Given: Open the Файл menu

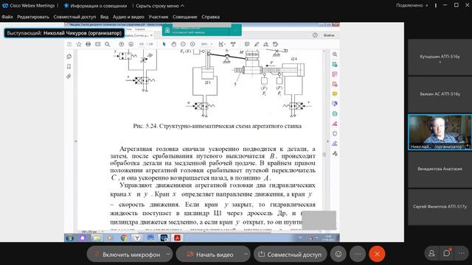Looking at the screenshot, I should click(x=7, y=17).
